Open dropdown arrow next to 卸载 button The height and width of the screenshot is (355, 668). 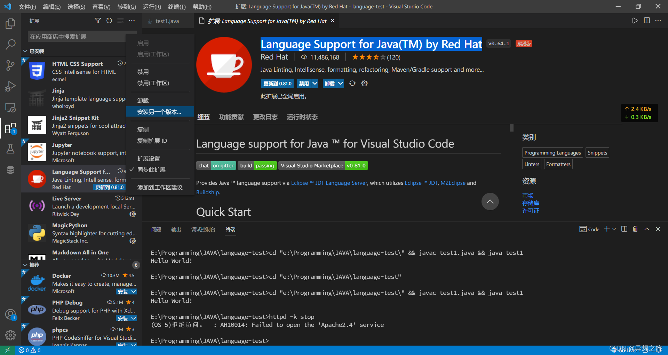pos(341,84)
